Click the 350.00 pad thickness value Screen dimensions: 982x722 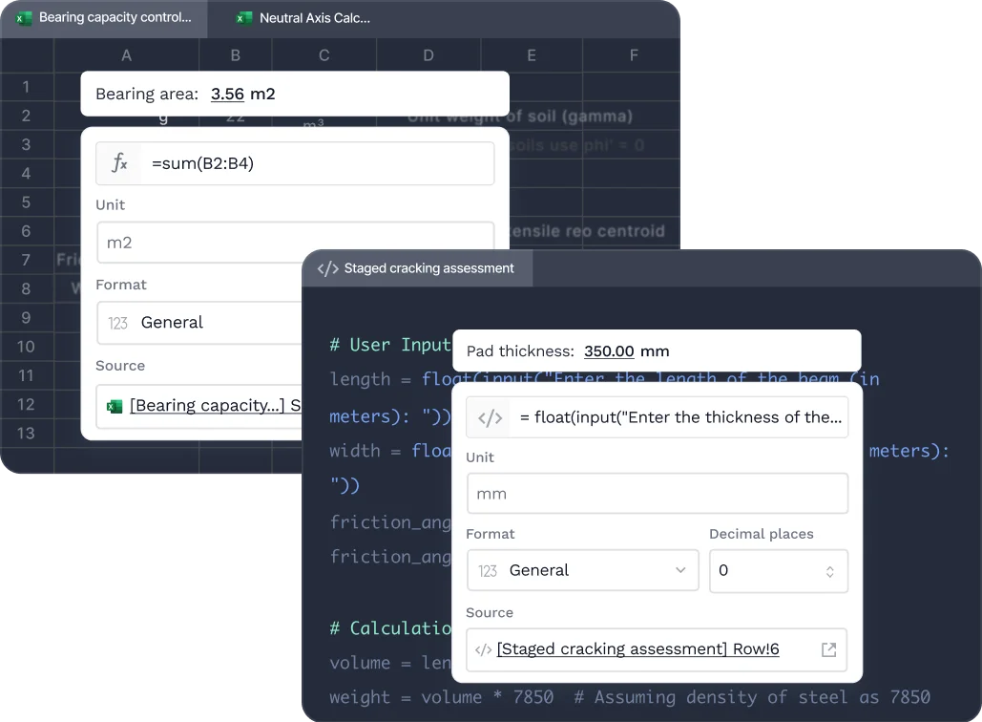609,351
